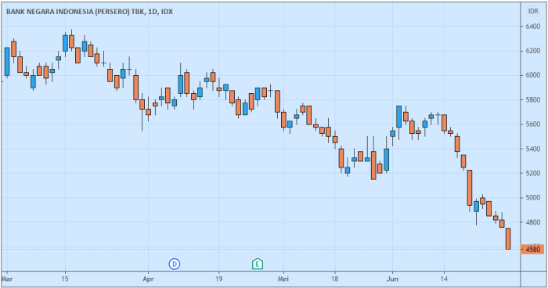Image resolution: width=548 pixels, height=288 pixels.
Task: Click the 'Mei' date axis label
Action: pyautogui.click(x=283, y=279)
